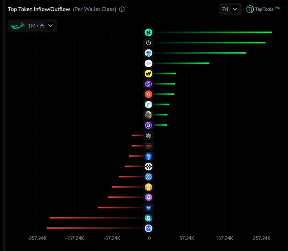This screenshot has width=288, height=251.
Task: Select the purple omega-style token icon
Action: pyautogui.click(x=148, y=197)
